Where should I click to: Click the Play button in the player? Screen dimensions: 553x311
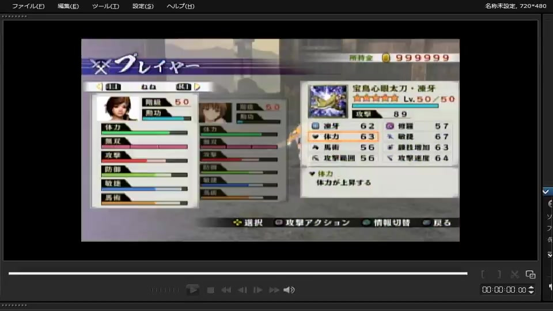click(192, 290)
